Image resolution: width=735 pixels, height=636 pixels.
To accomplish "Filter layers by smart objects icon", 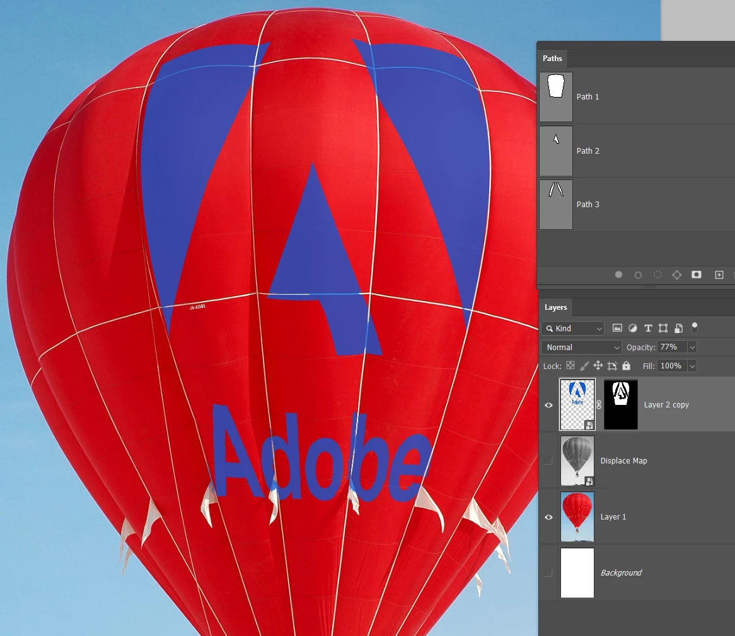I will [x=678, y=328].
